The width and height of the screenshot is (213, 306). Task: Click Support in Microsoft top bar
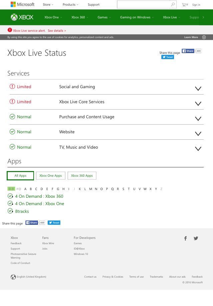[93, 4]
